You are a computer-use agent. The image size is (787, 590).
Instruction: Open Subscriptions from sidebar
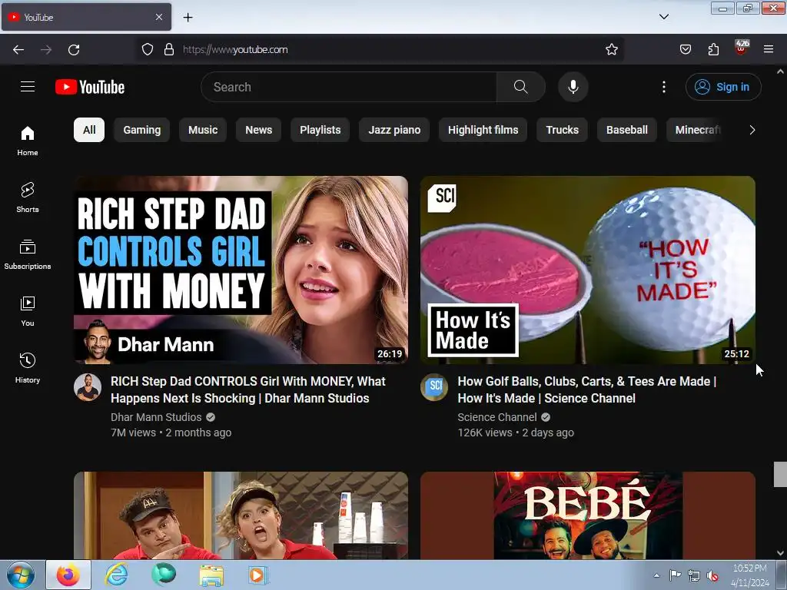coord(28,255)
